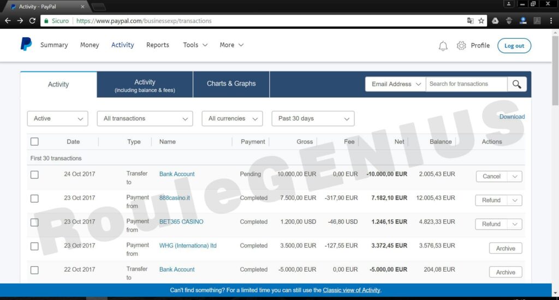Click the secure padlock icon
559x300 pixels.
(46, 21)
